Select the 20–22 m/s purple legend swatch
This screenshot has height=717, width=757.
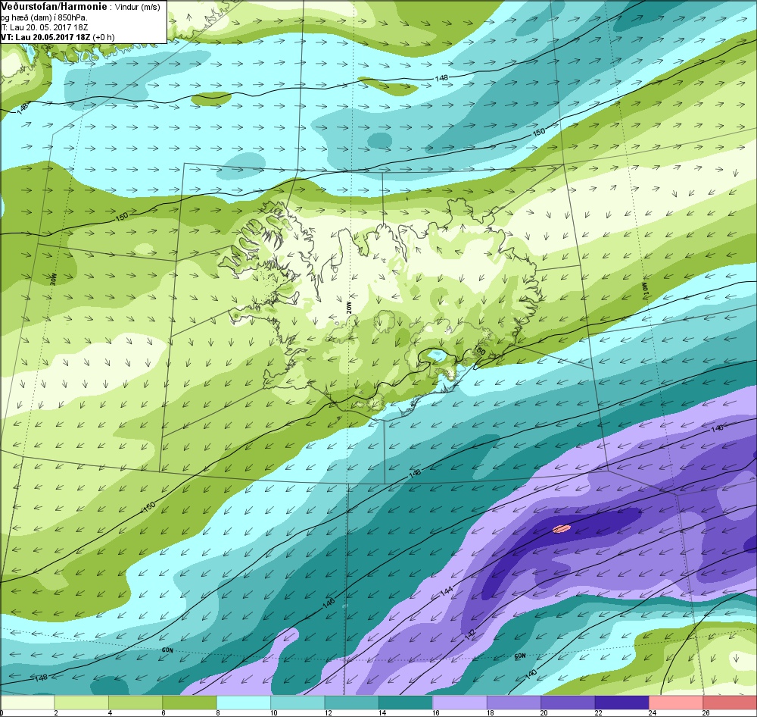point(569,702)
